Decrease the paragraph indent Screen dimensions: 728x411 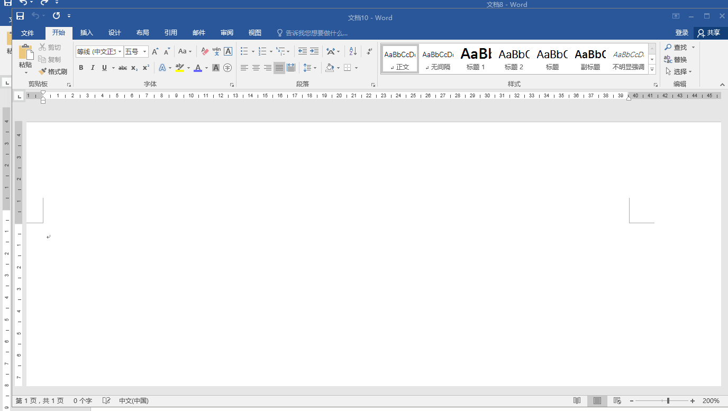click(303, 51)
